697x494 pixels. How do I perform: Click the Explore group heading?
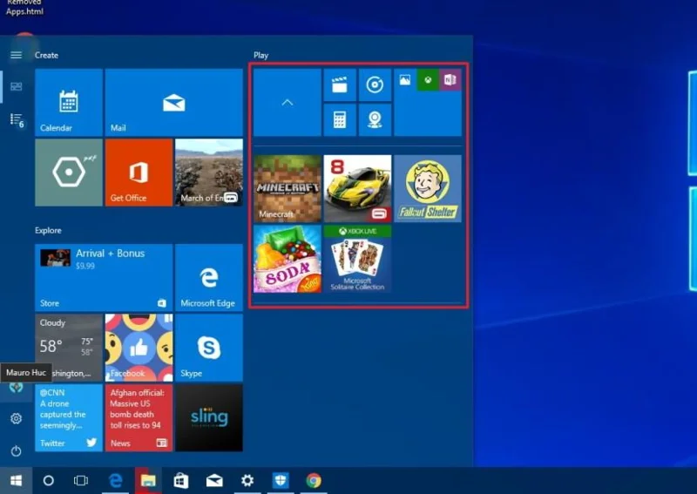point(49,230)
